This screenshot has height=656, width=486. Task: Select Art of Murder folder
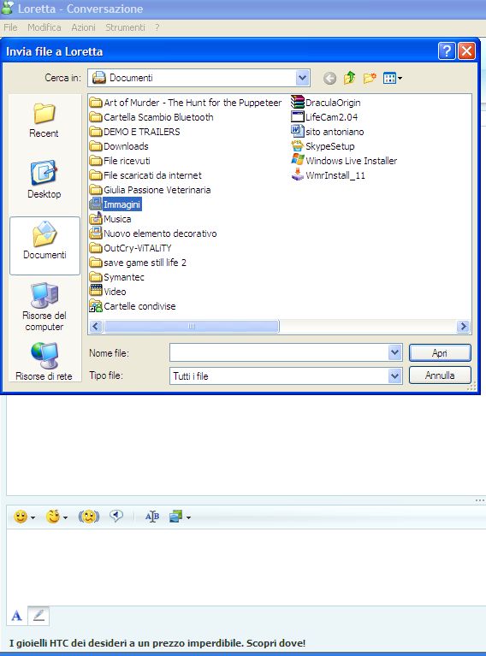186,103
